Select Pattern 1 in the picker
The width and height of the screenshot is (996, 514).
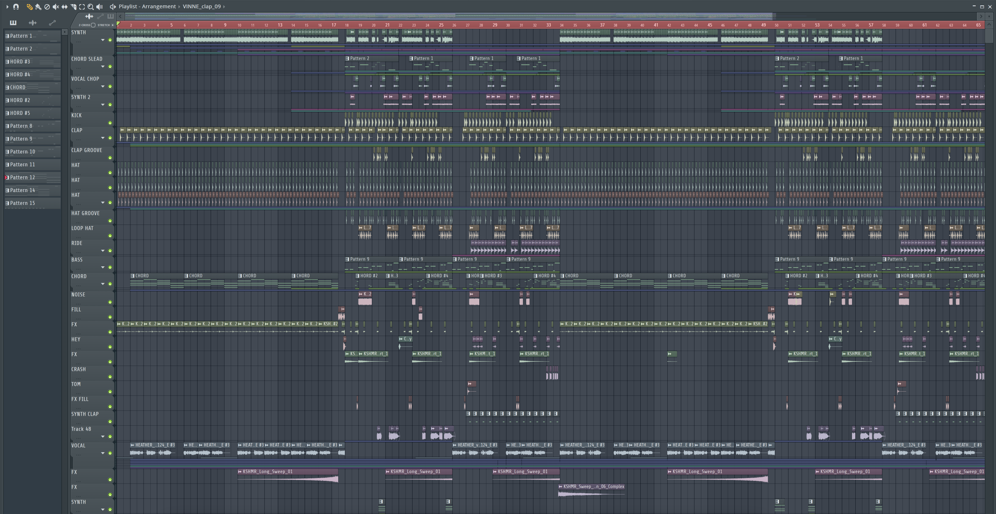pyautogui.click(x=33, y=36)
